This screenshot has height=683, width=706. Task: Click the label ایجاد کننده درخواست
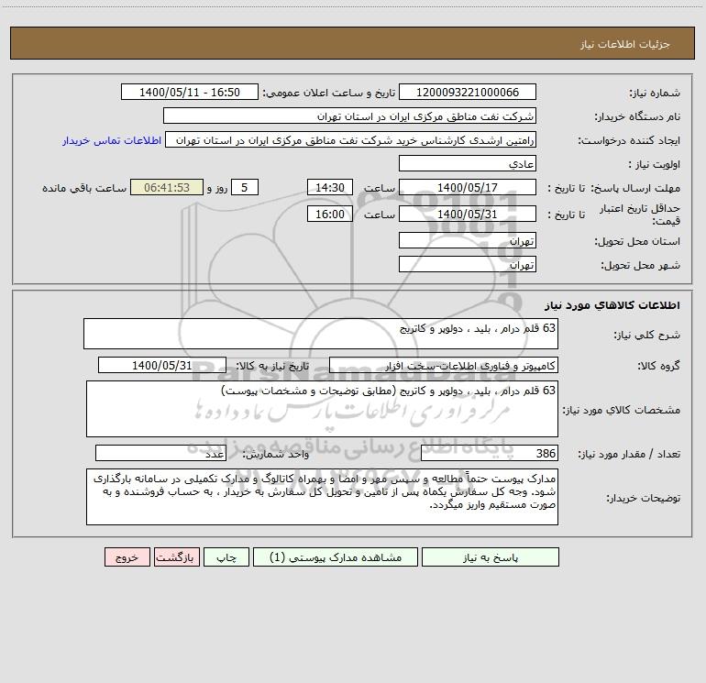click(x=629, y=140)
